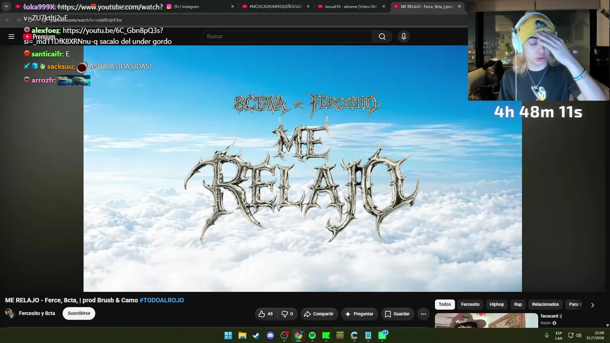Open the facecard :( video title
Image resolution: width=610 pixels, height=343 pixels.
click(x=551, y=316)
